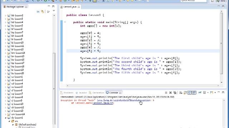Click Collapse All in Package Explorer

38,12
